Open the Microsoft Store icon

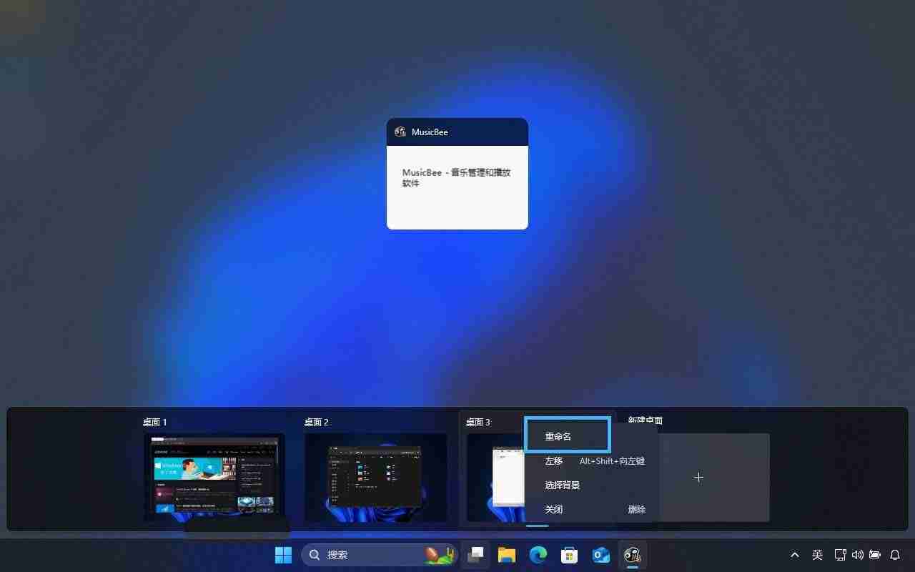coord(568,554)
